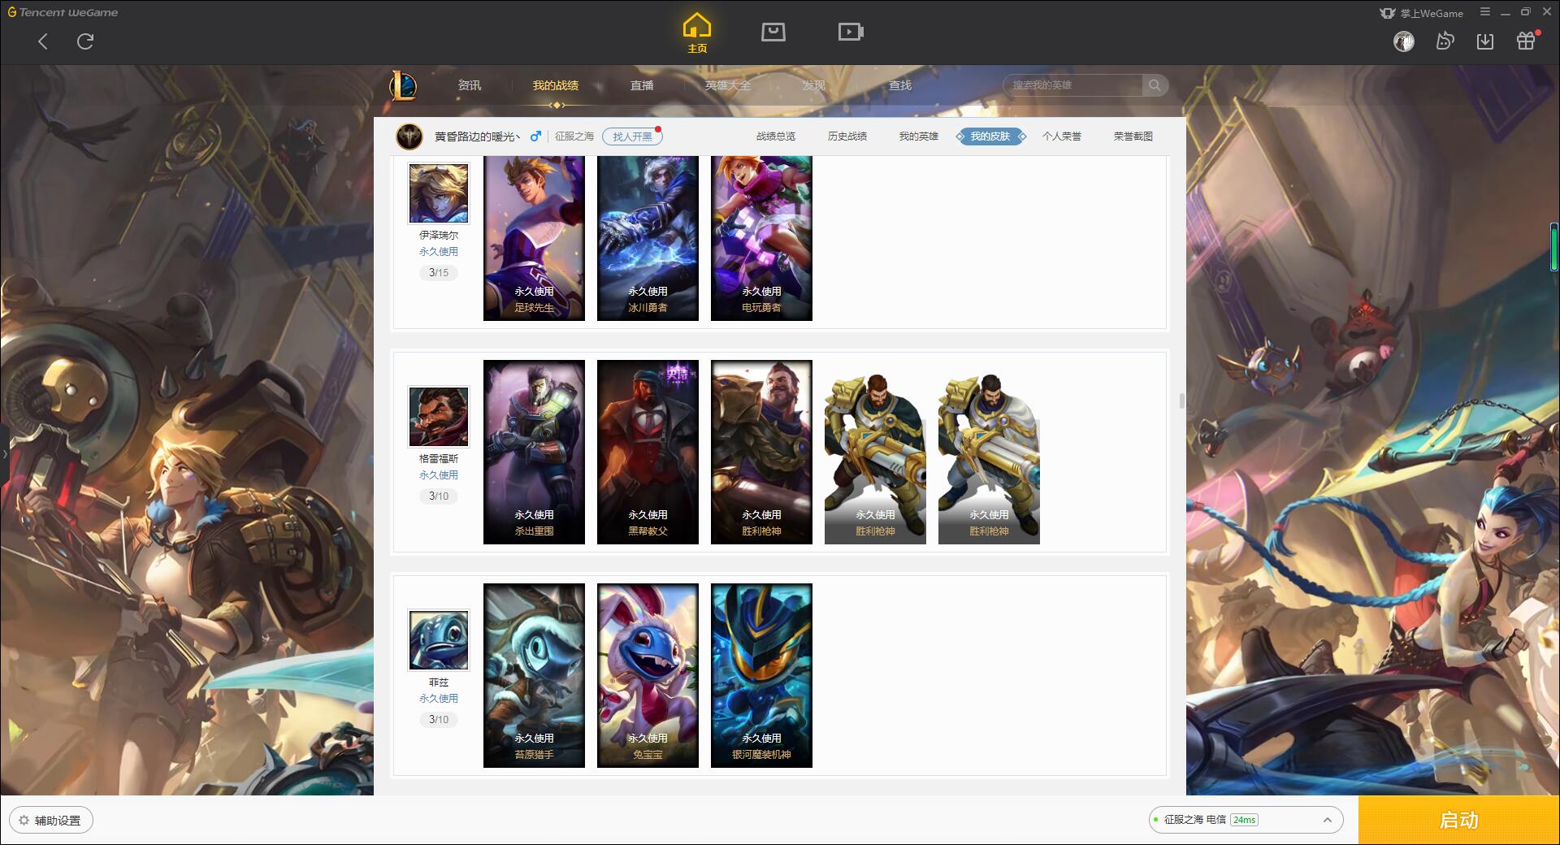
Task: Click the 格雷福斯 champion name
Action: pos(439,459)
